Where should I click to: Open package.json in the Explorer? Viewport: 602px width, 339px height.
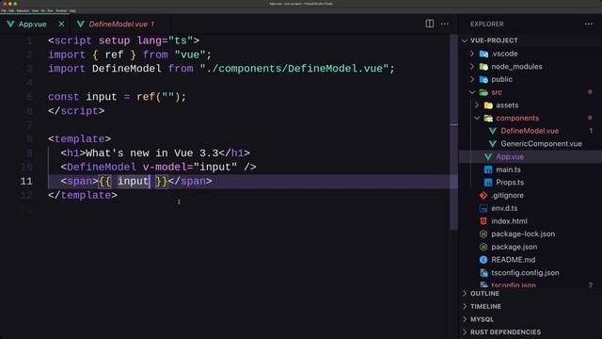click(x=515, y=247)
